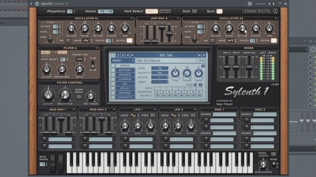Open the Filter A section dropdown arrow
This screenshot has height=177, width=316.
(97, 48)
